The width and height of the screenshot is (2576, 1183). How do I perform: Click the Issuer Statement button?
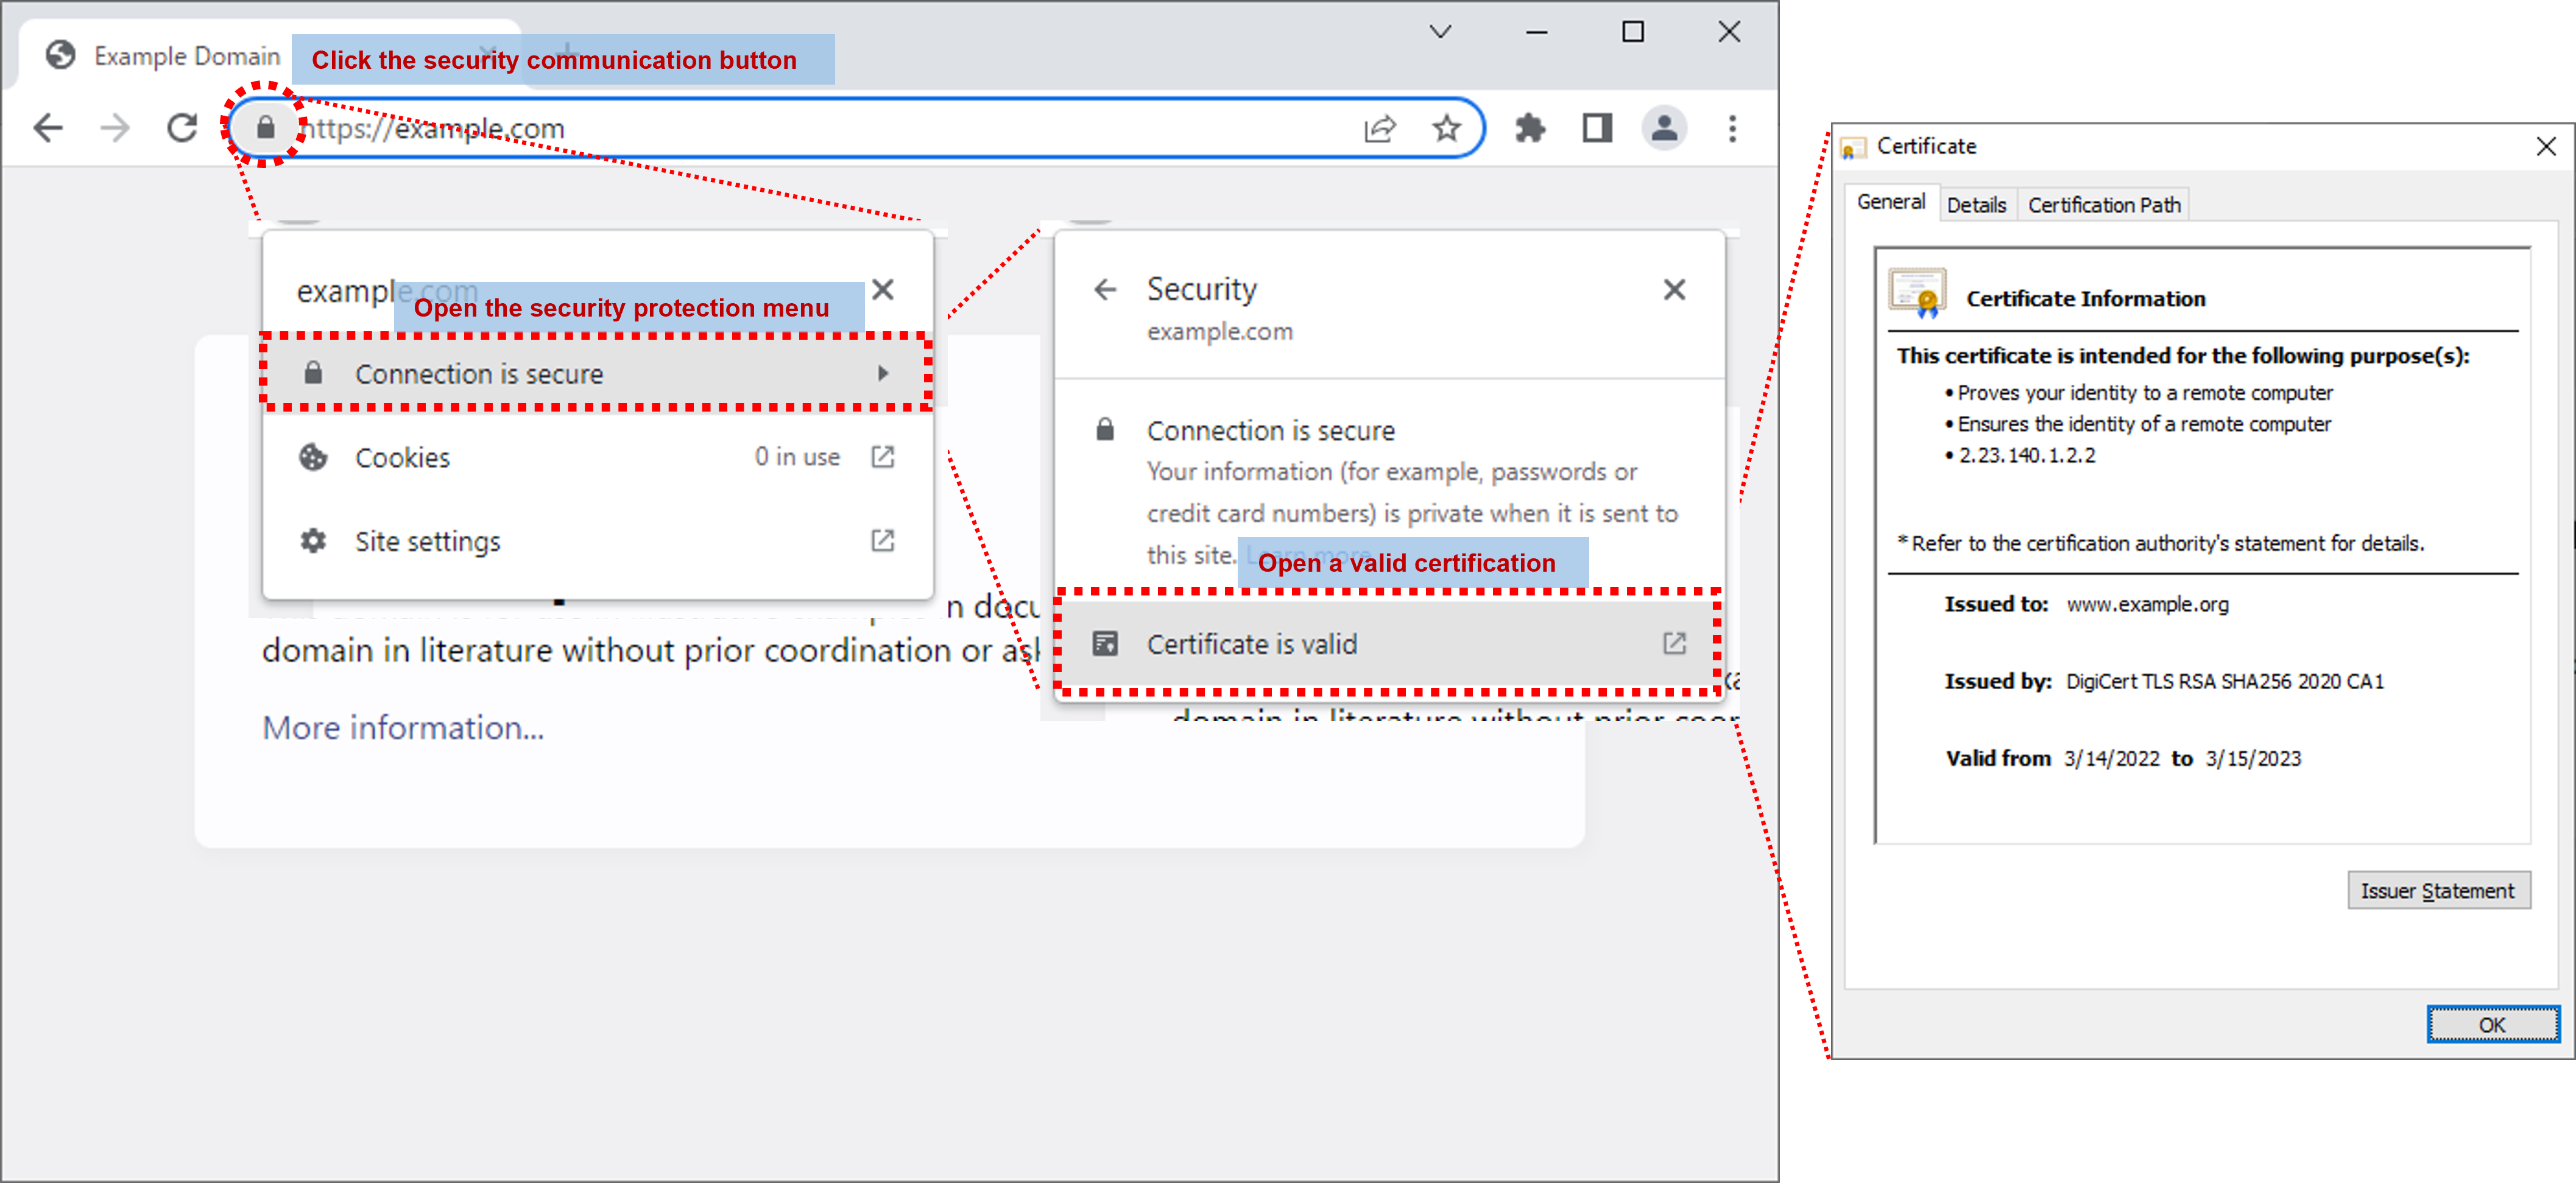coord(2439,890)
